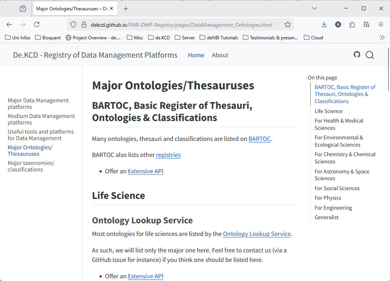
Task: Open the Extensions puzzle-piece panel
Action: 351,24
